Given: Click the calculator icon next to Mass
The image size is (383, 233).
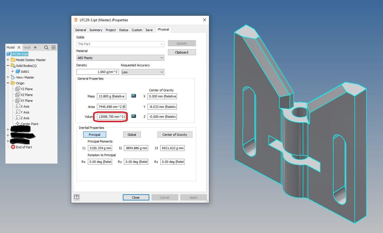Looking at the screenshot, I should coord(134,96).
